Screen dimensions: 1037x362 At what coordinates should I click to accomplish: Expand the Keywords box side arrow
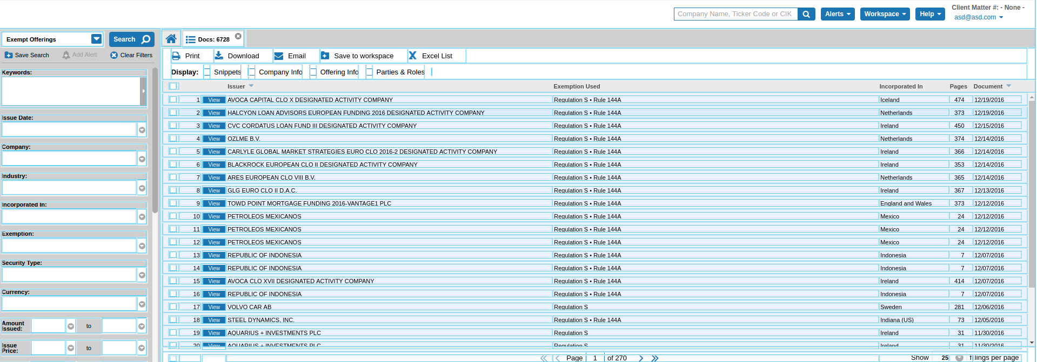click(x=143, y=91)
